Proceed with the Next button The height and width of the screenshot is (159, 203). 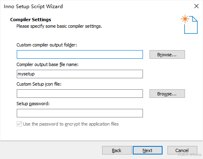(147, 150)
